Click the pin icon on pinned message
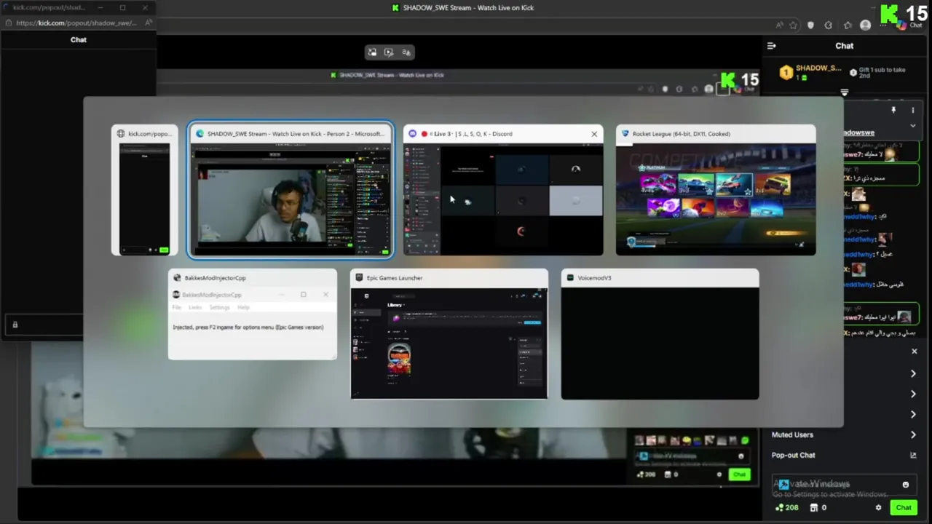 [893, 111]
